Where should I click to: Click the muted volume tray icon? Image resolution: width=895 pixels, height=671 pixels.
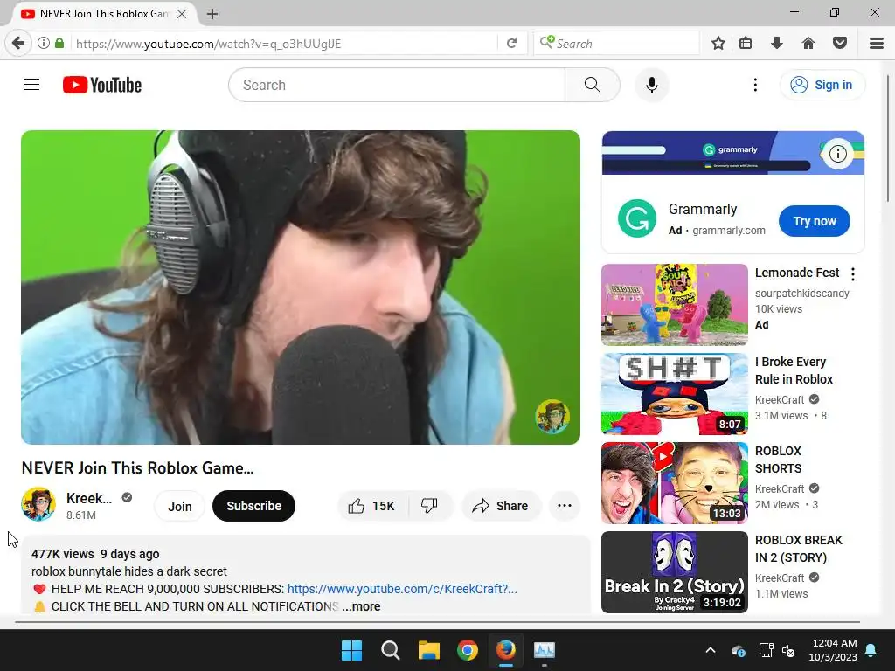click(789, 650)
